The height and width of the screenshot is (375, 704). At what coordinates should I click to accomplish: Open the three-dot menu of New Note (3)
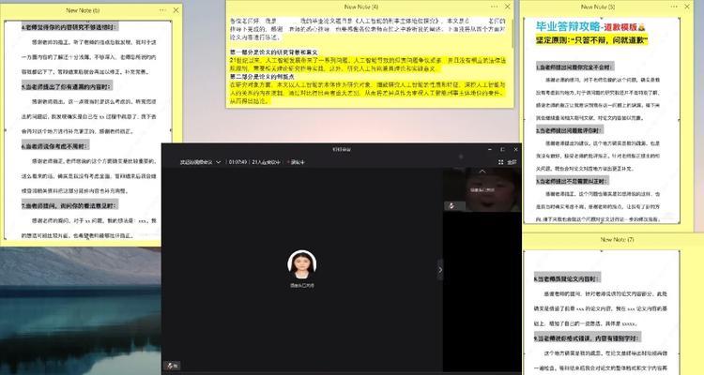pos(674,7)
